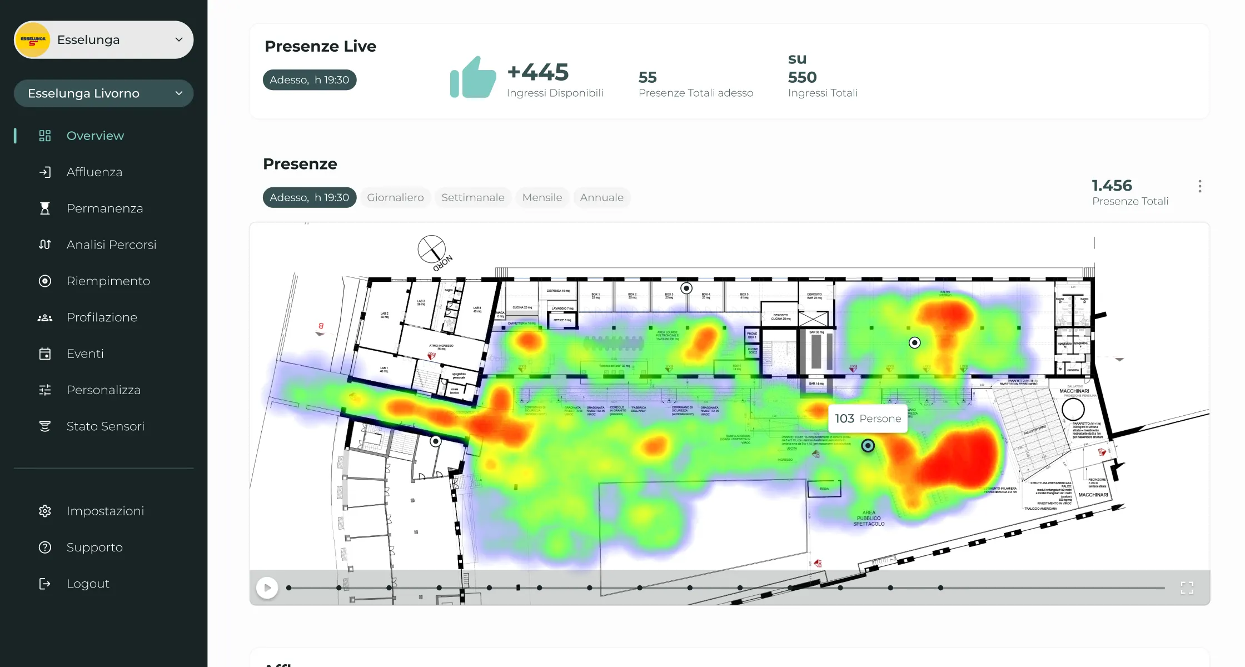This screenshot has width=1245, height=667.
Task: Play the heatmap timeline
Action: (267, 588)
